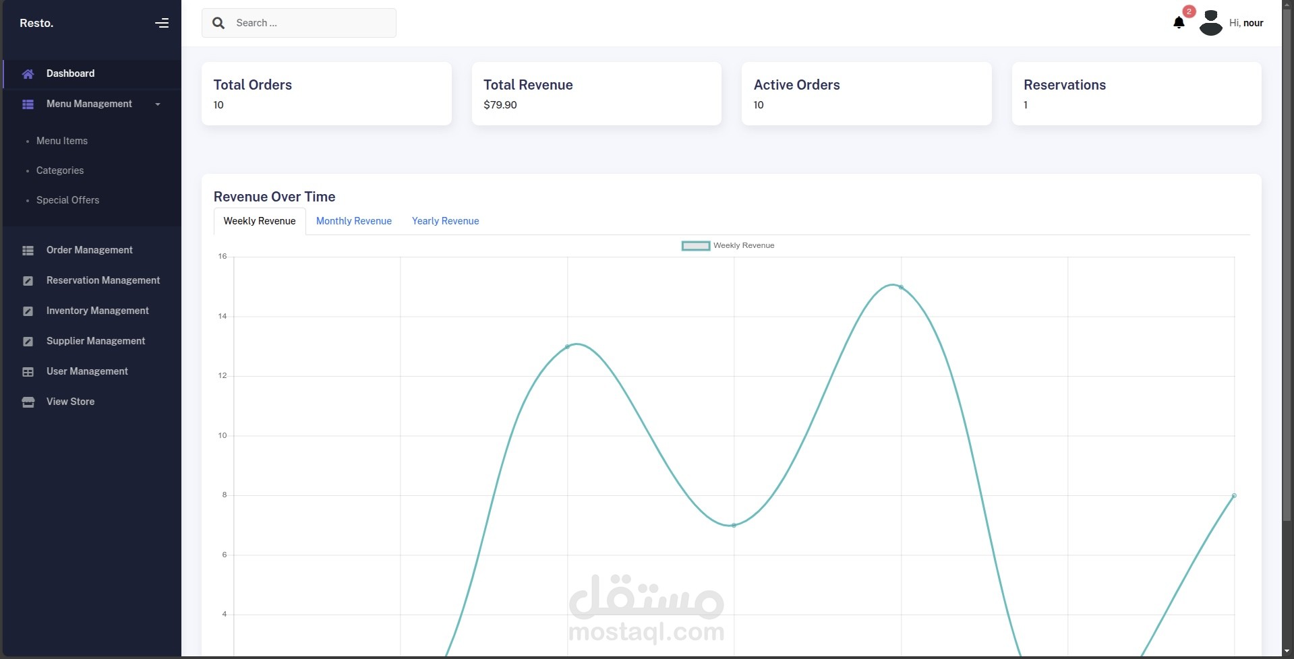This screenshot has height=659, width=1294.
Task: Click the Dashboard home icon
Action: point(28,74)
